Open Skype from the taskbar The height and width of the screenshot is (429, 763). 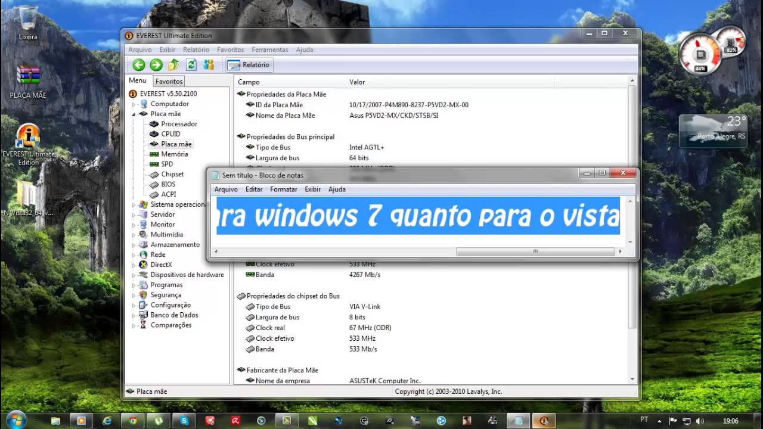tap(184, 420)
